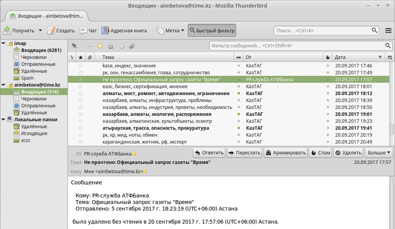Click the search magnifier in global search
The width and height of the screenshot is (395, 229).
(375, 30)
